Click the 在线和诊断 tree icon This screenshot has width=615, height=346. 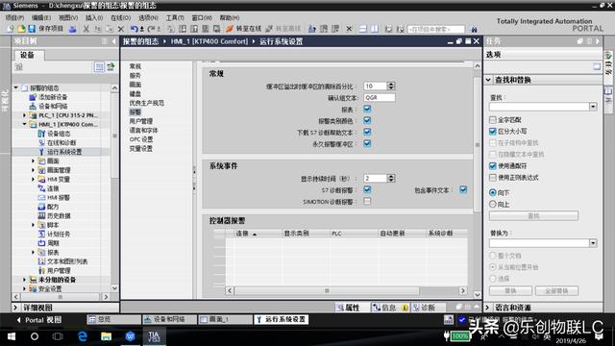[x=41, y=143]
